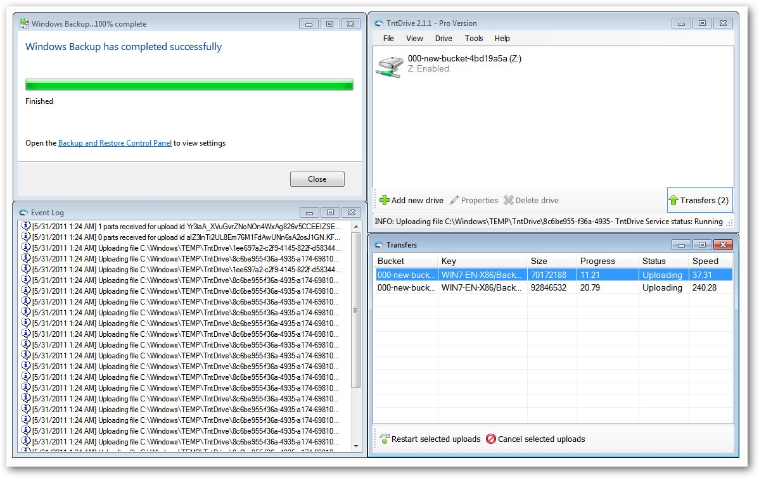Viewport: 759px width, 478px height.
Task: Click the Windows Backup title bar icon
Action: pos(23,23)
